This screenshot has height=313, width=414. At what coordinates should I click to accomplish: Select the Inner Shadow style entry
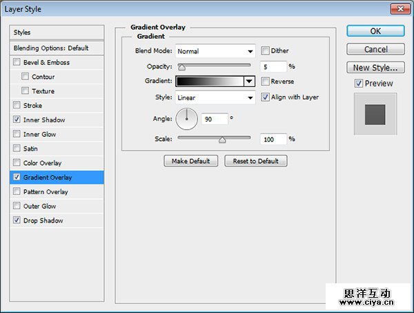[44, 120]
